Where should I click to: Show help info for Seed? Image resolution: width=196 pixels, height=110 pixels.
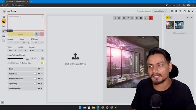39,69
